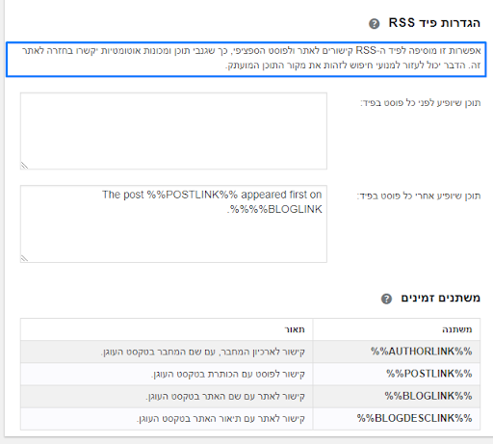Click label תוכן שיופיע אחרי כל פוסט בפיד
The height and width of the screenshot is (444, 493).
(x=419, y=196)
